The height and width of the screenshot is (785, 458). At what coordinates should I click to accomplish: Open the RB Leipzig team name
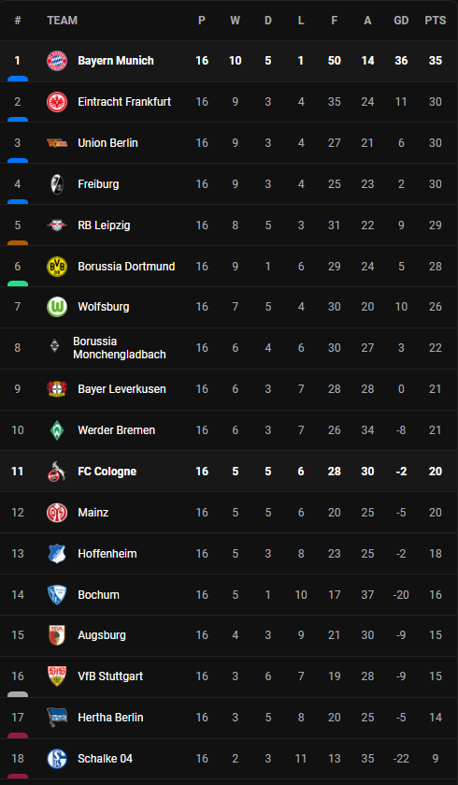pos(104,225)
